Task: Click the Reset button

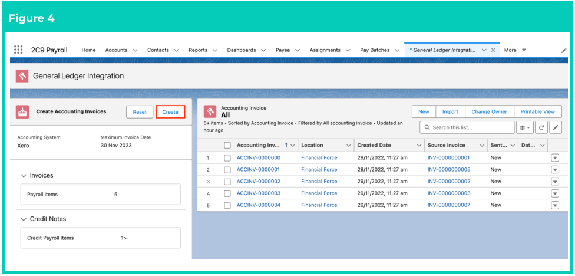Action: (140, 112)
